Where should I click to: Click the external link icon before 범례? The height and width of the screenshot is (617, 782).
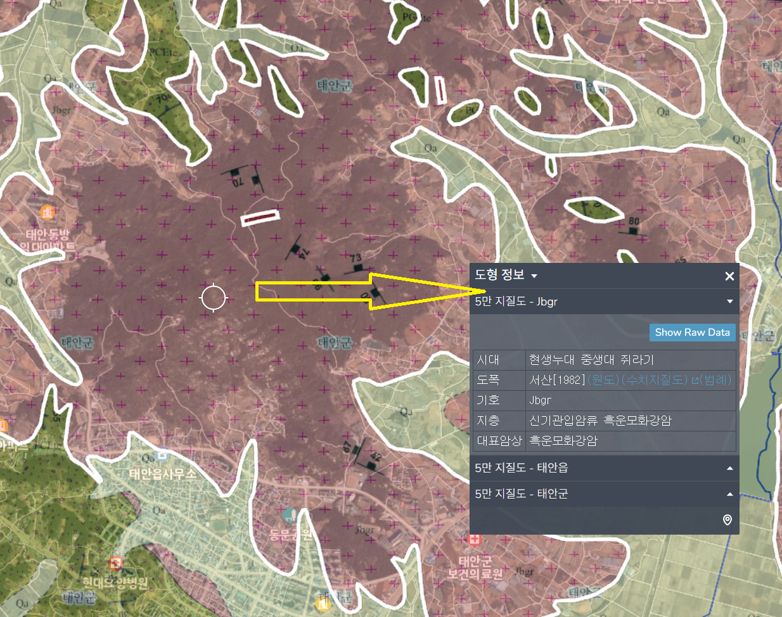pyautogui.click(x=695, y=380)
